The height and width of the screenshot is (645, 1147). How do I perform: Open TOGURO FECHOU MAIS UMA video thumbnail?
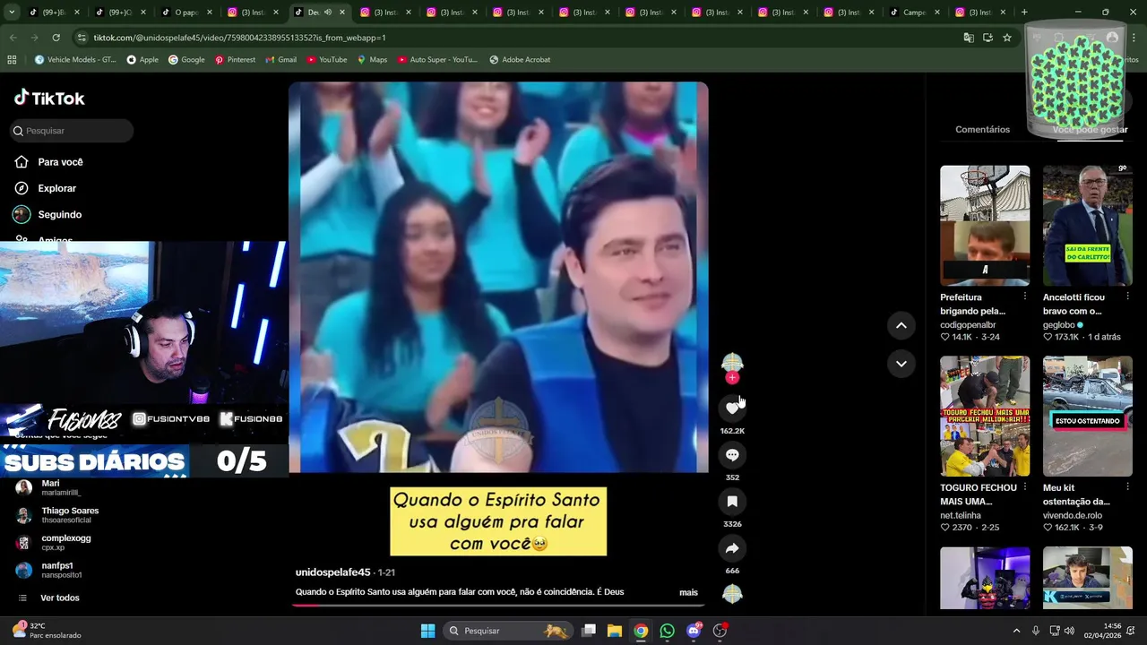[x=985, y=417]
